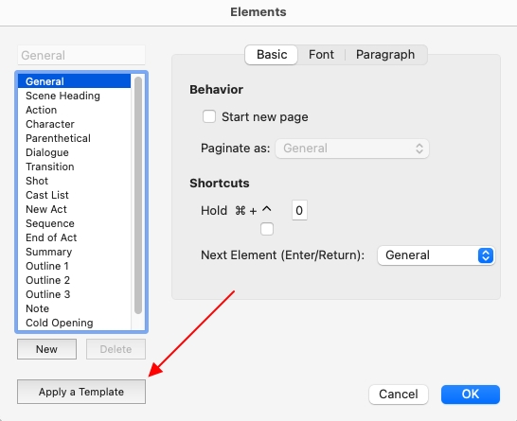
Task: Open the Next Element dropdown
Action: pyautogui.click(x=436, y=255)
